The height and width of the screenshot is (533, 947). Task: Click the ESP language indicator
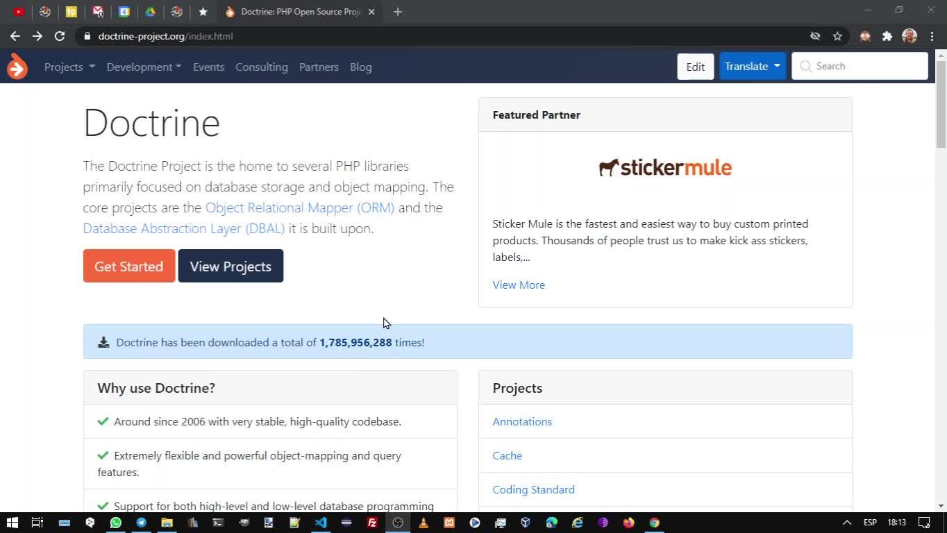point(870,523)
